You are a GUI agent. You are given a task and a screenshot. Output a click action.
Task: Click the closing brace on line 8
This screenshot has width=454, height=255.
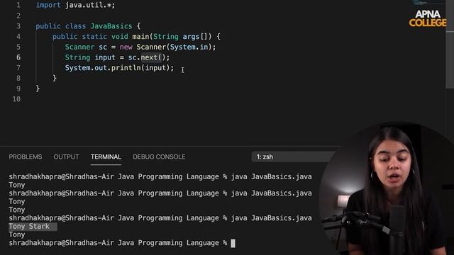tap(55, 79)
